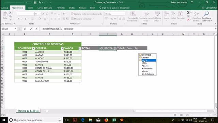This screenshot has height=123, width=218.
Task: Click the taskbar search box
Action: tap(35, 120)
